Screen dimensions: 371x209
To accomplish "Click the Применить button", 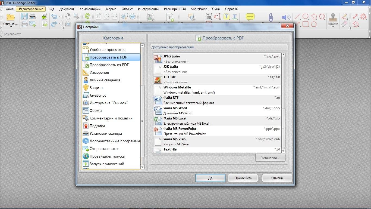I will pos(243,178).
